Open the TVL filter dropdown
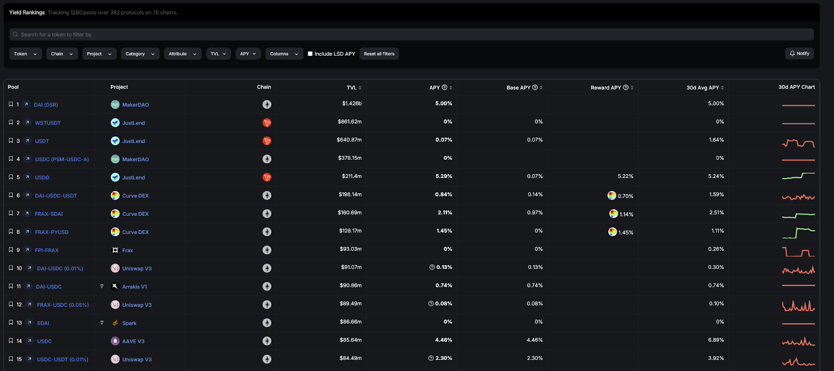The width and height of the screenshot is (834, 371). pyautogui.click(x=218, y=54)
